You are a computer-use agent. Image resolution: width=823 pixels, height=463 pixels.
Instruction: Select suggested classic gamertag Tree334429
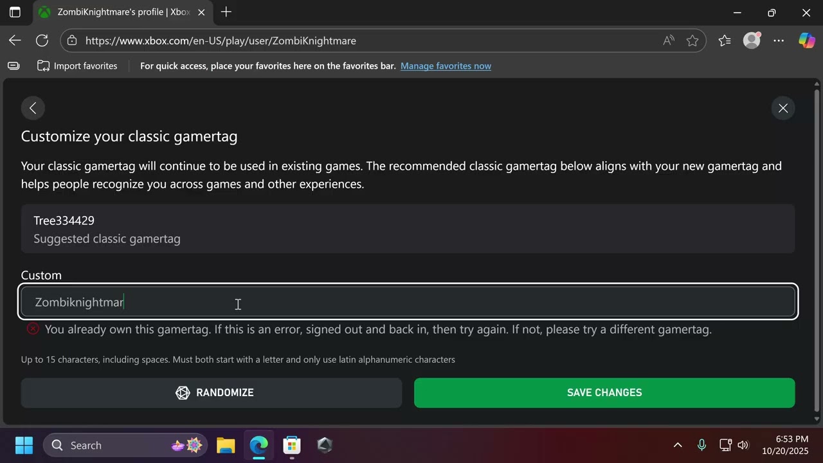tap(408, 229)
